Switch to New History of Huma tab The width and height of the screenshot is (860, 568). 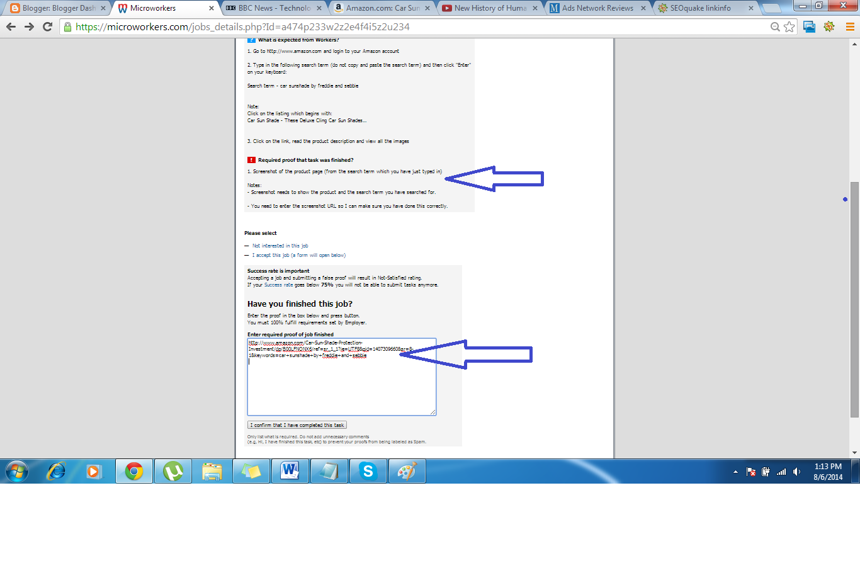point(490,8)
